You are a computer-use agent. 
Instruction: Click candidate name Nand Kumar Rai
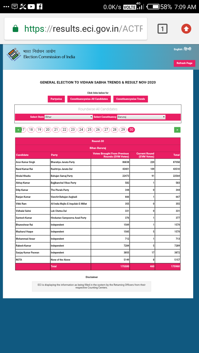pos(24,169)
